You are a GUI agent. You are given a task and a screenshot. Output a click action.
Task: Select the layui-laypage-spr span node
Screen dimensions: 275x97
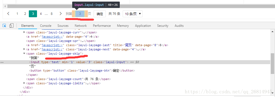[61, 41]
